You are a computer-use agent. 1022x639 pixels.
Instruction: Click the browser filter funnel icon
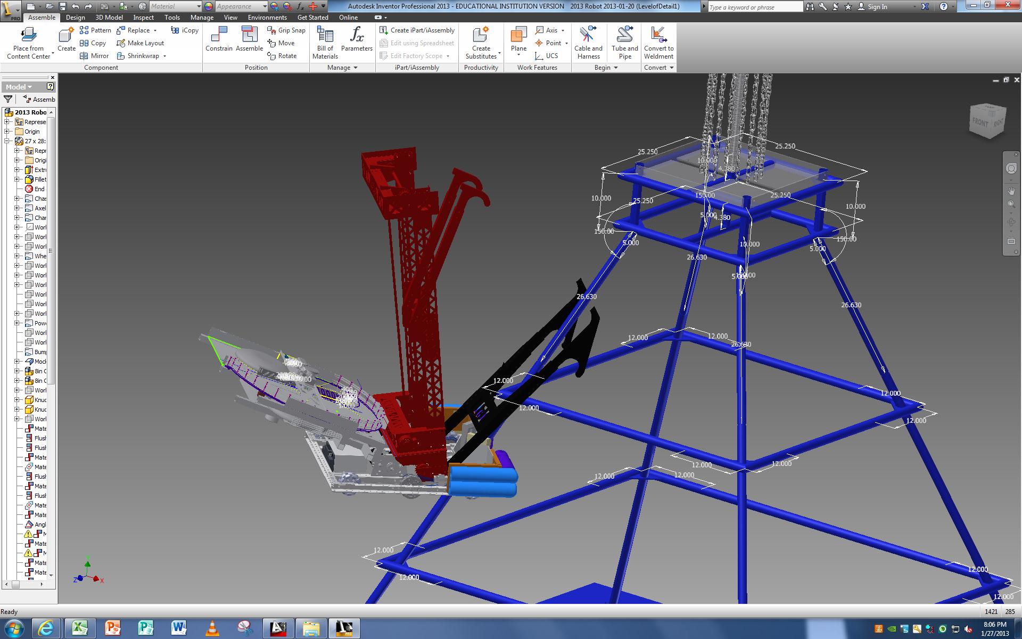point(8,99)
